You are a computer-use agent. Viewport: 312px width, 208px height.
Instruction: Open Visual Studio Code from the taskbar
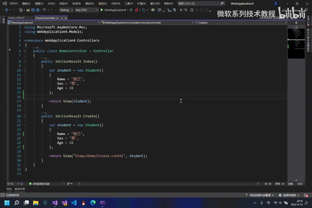(x=74, y=203)
